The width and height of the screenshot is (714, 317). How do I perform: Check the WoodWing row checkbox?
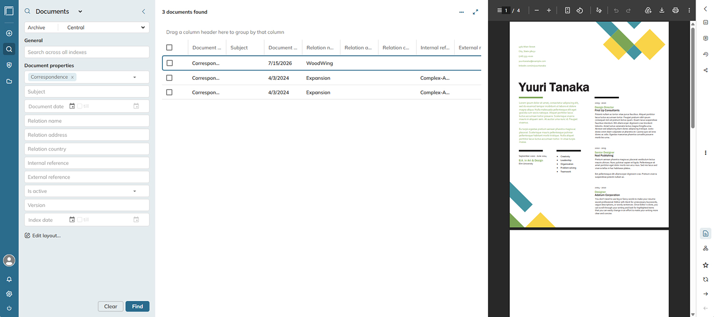point(169,63)
